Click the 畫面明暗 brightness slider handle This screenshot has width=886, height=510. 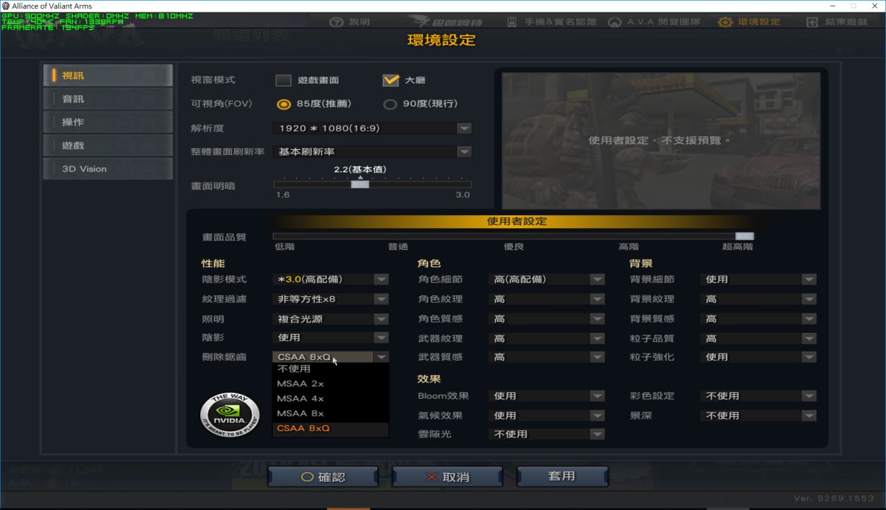click(x=360, y=184)
